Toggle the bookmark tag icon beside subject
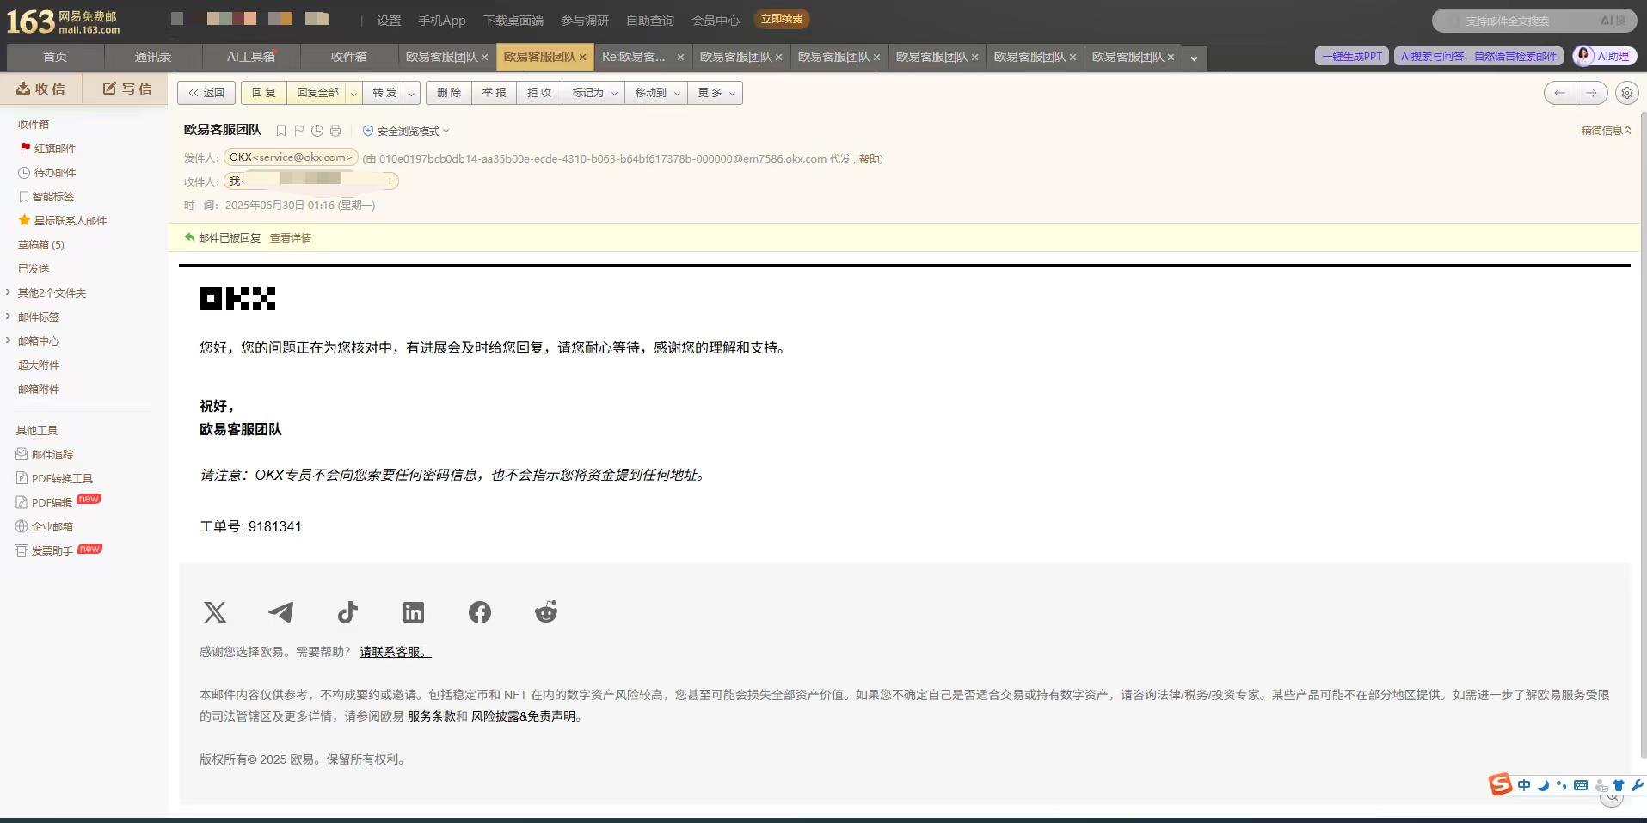Image resolution: width=1647 pixels, height=823 pixels. pos(281,131)
